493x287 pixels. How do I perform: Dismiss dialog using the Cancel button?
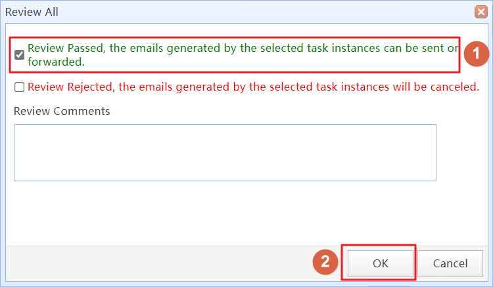point(450,263)
